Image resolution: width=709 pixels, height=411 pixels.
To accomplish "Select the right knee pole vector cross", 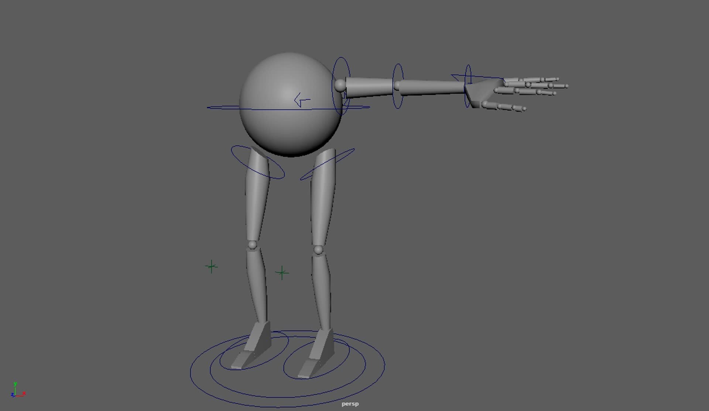I will (282, 272).
